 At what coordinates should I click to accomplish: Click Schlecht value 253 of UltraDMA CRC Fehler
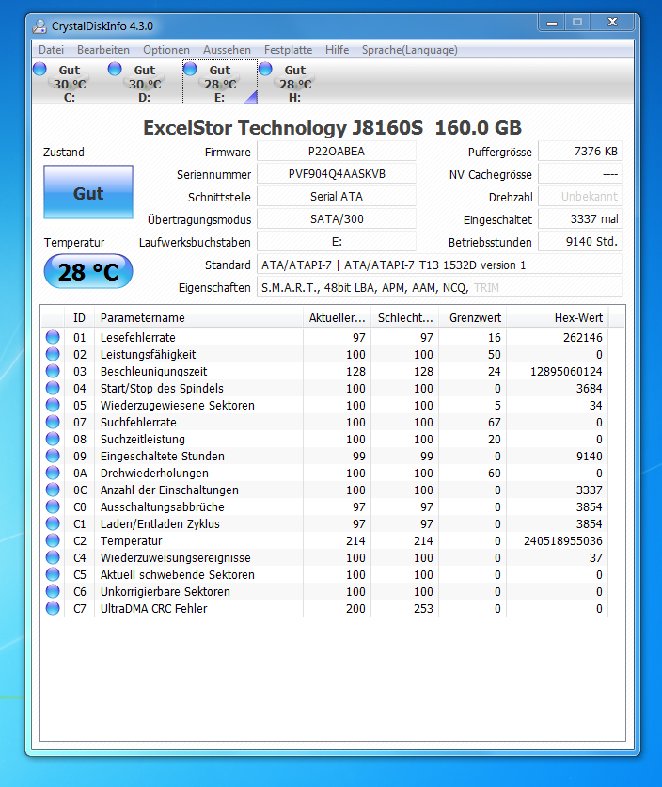pos(423,608)
